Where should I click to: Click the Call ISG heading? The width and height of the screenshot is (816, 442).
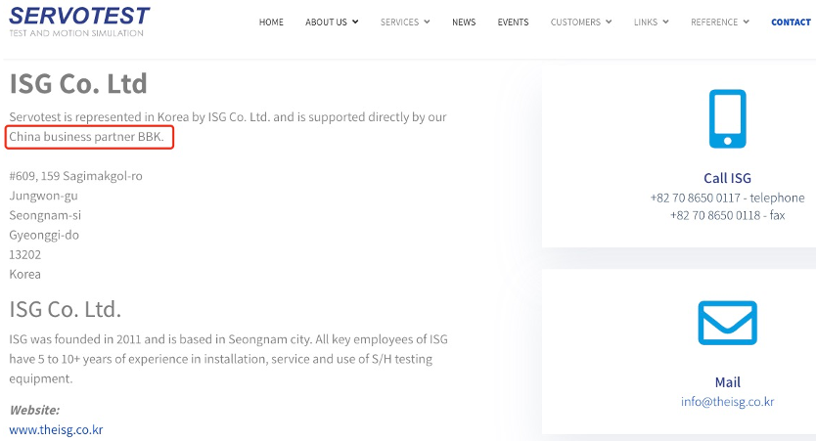728,178
